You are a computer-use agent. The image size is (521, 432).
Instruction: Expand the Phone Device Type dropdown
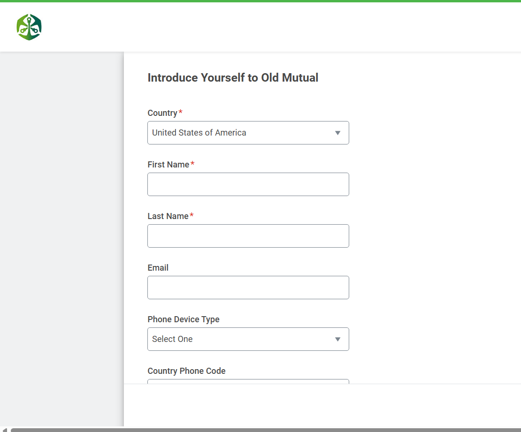[248, 339]
